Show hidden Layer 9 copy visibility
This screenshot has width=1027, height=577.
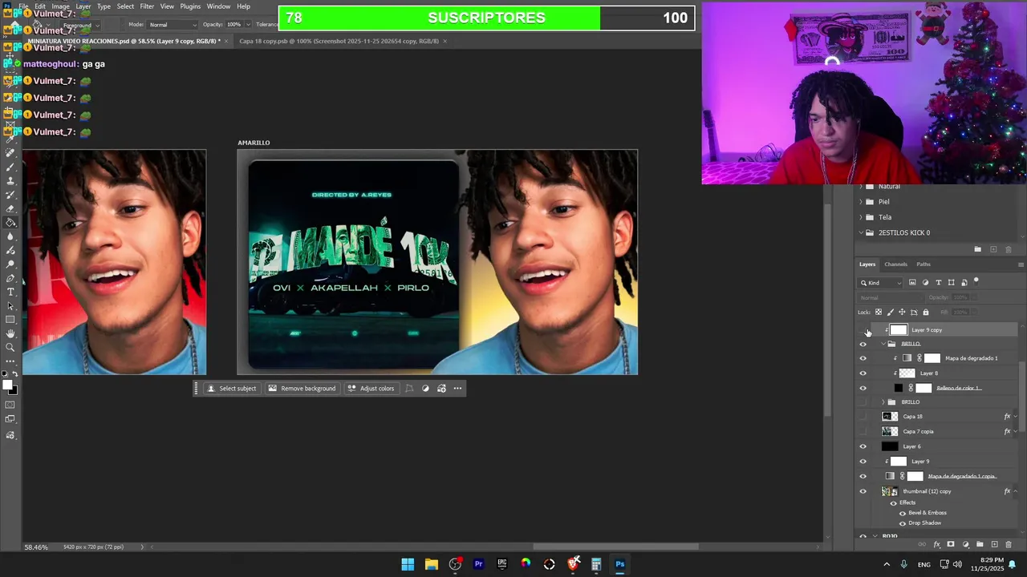pos(863,330)
